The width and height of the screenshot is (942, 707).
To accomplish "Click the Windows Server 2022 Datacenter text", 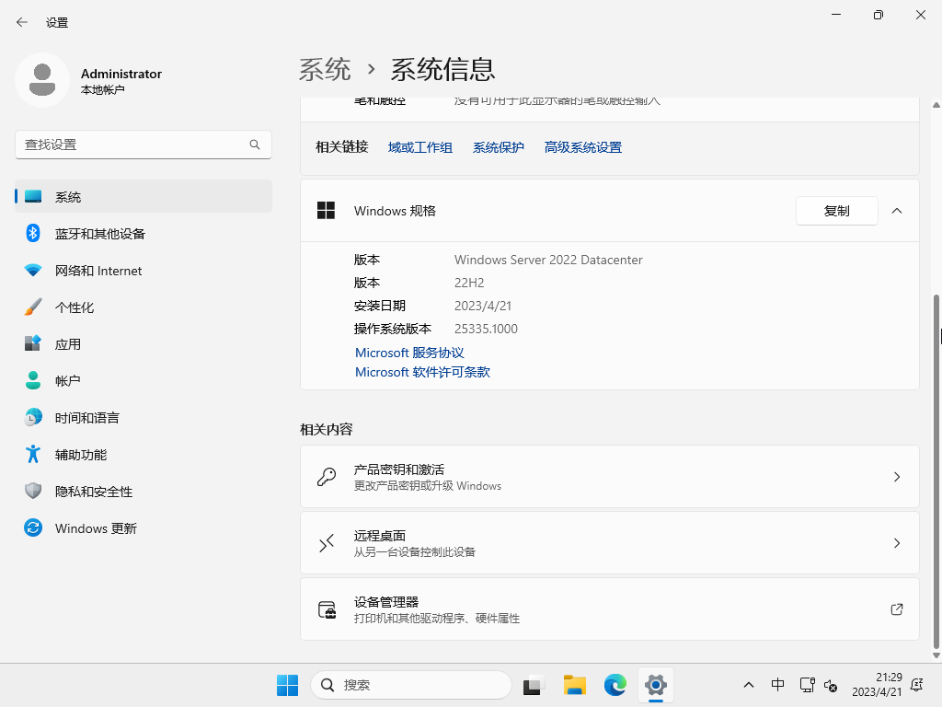I will pos(548,260).
